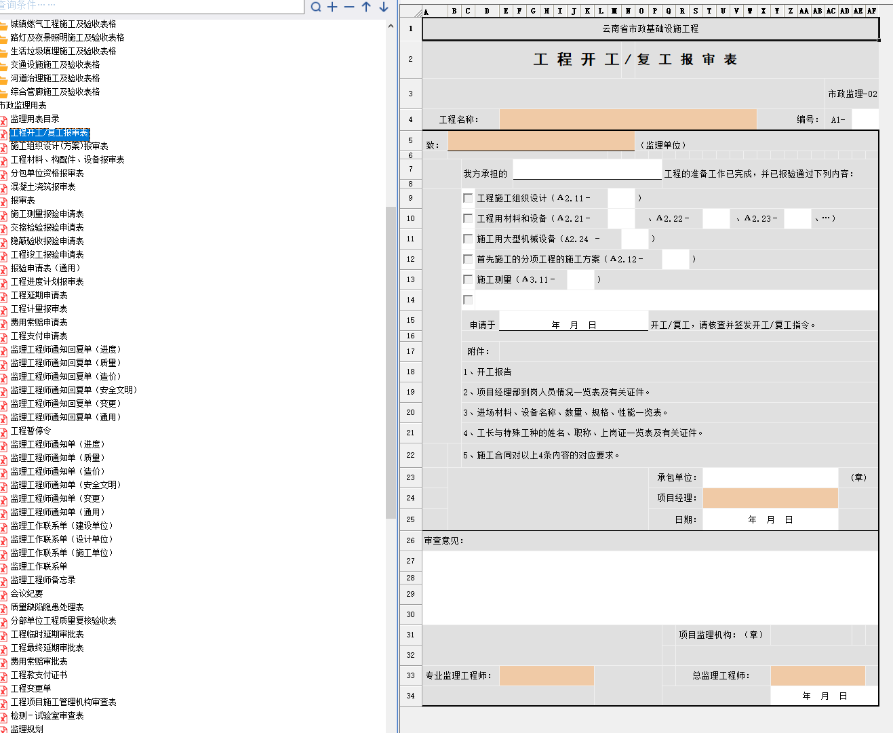Open 监理工程师通知单（安全文明） form

click(66, 485)
